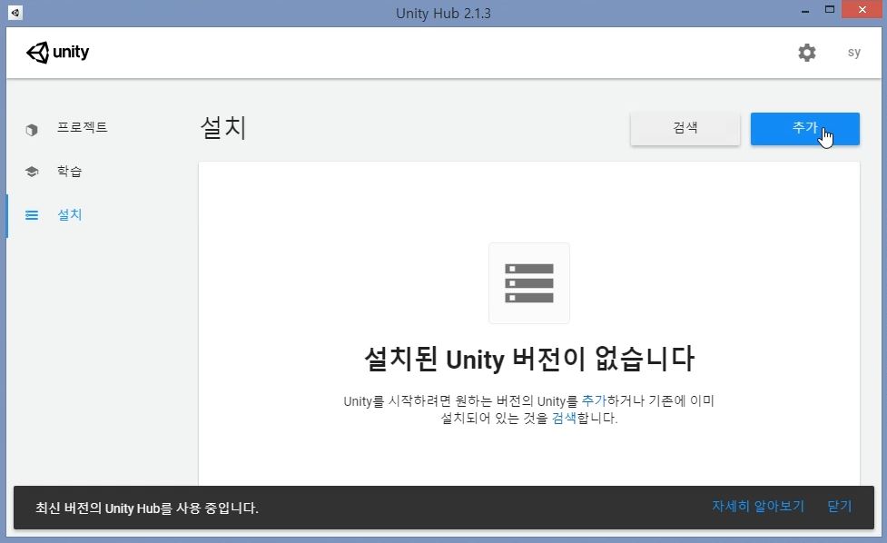Minimize the Unity Hub window
887x543 pixels.
(x=805, y=10)
